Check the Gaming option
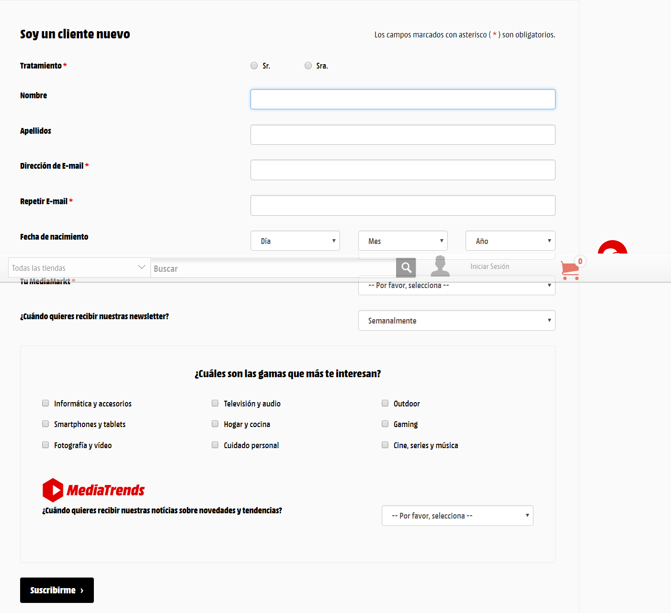The image size is (671, 613). [x=385, y=424]
